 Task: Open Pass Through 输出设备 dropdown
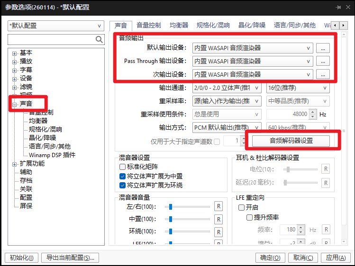(253, 61)
